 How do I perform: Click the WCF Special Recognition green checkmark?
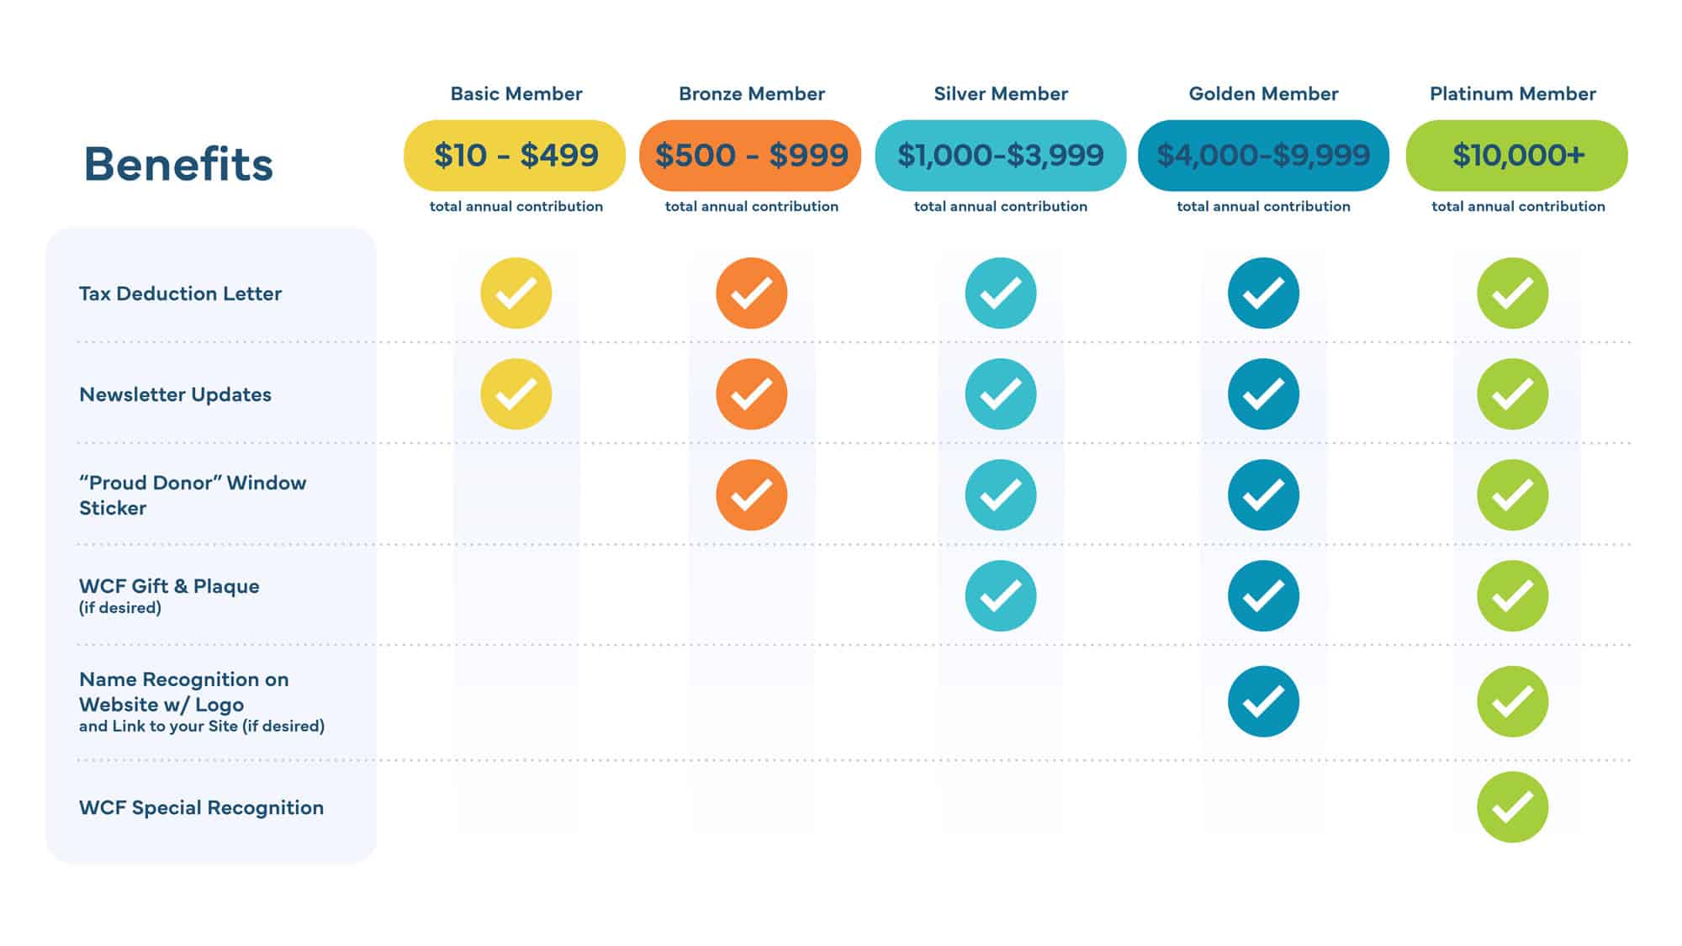click(1512, 806)
